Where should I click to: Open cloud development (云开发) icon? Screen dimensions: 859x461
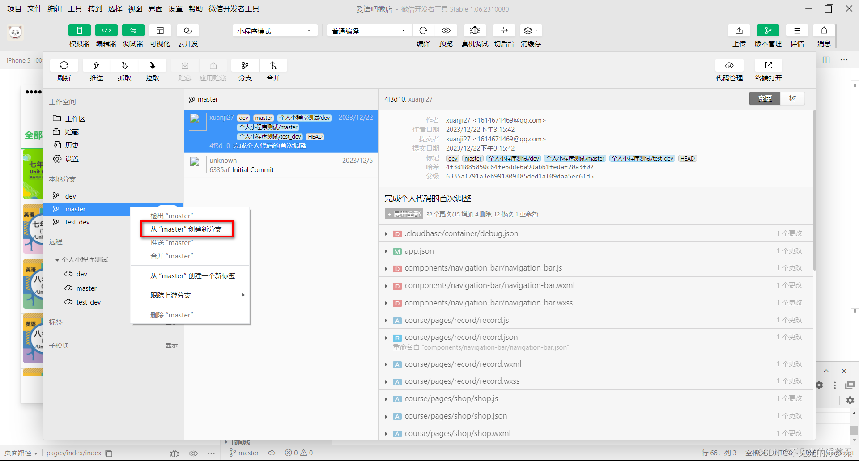[188, 30]
